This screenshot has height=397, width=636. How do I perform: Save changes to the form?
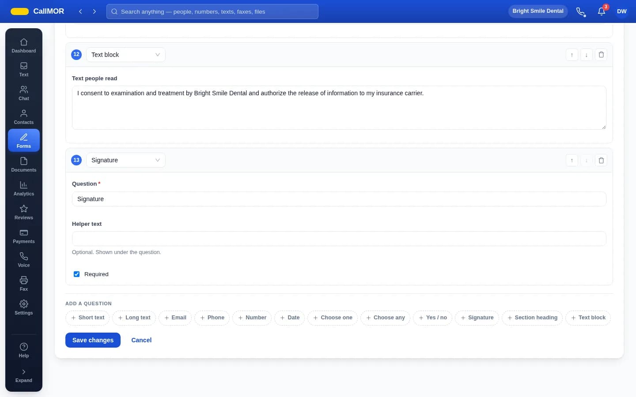click(93, 340)
